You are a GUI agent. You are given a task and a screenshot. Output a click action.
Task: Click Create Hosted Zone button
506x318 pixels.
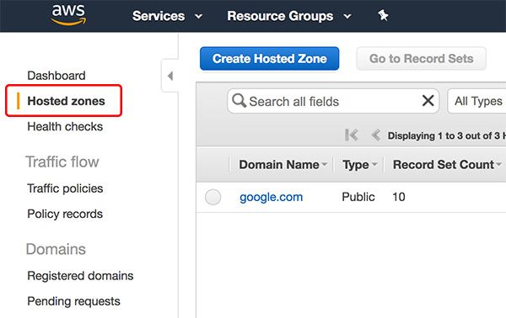coord(270,59)
